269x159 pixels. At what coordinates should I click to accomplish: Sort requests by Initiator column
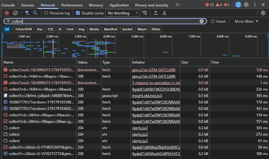pos(155,62)
